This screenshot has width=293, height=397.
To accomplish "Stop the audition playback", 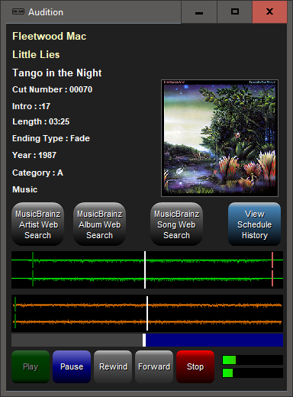I will click(x=195, y=366).
